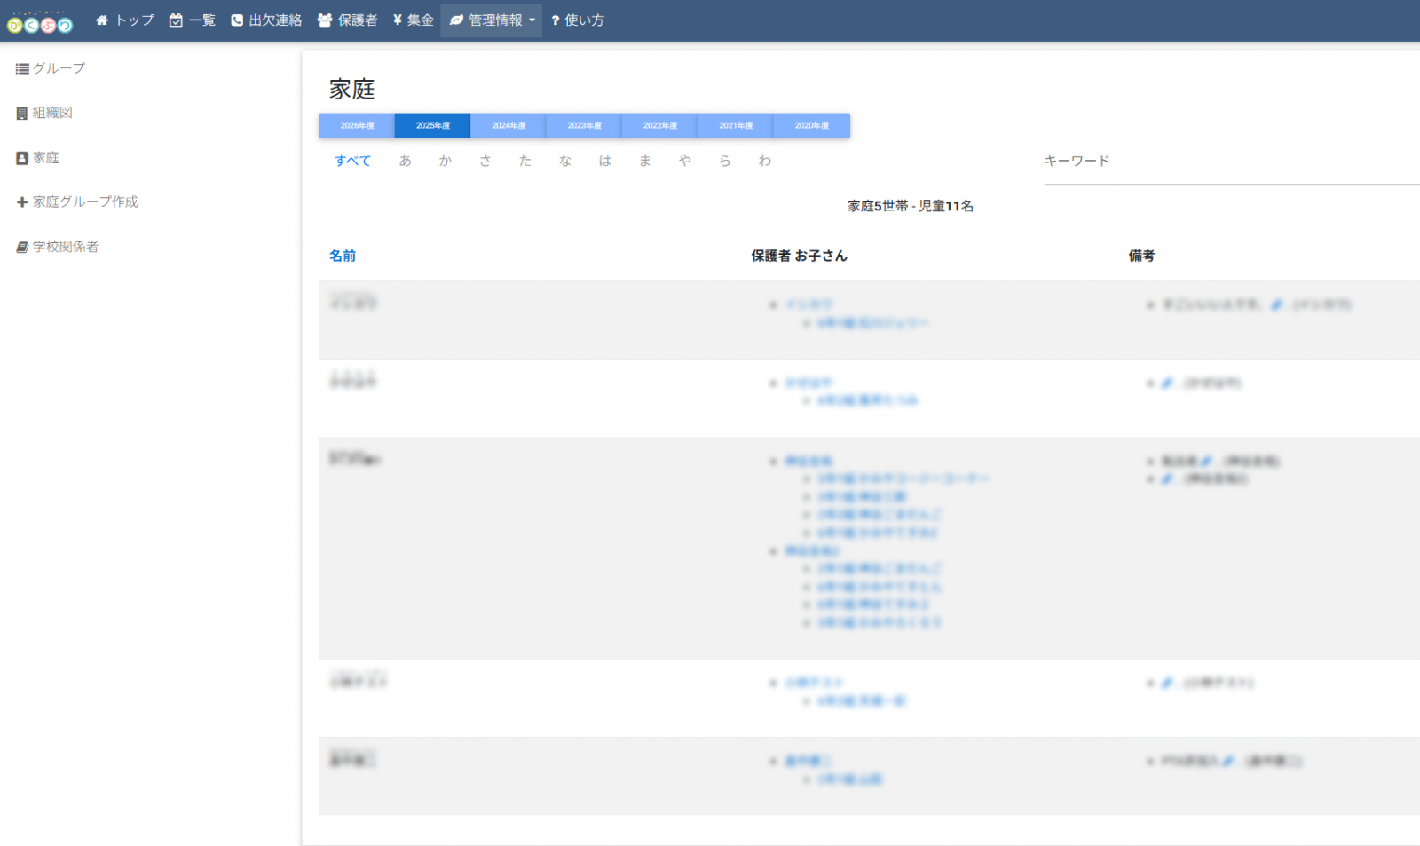
Task: Open the 集金 payment collection page
Action: coord(414,20)
